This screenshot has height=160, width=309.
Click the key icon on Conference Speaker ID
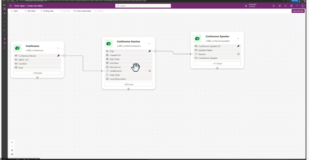click(238, 46)
